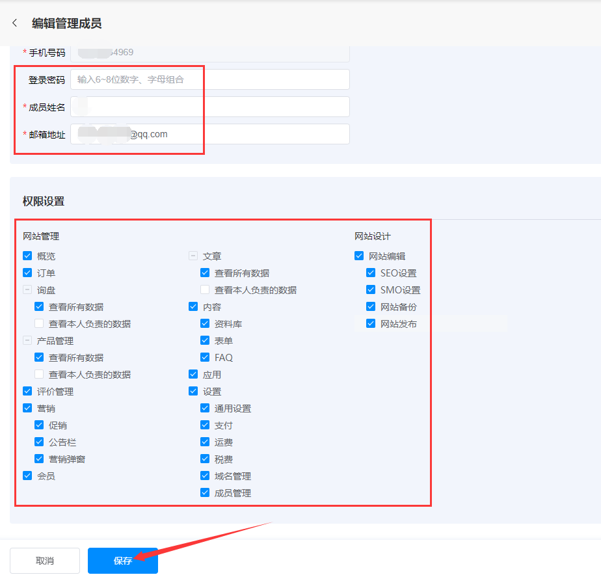
Task: Click the back arrow beside 编辑管理成员
Action: point(15,23)
